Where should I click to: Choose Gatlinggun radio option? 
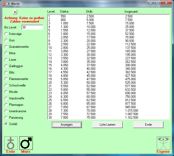pos(6,66)
